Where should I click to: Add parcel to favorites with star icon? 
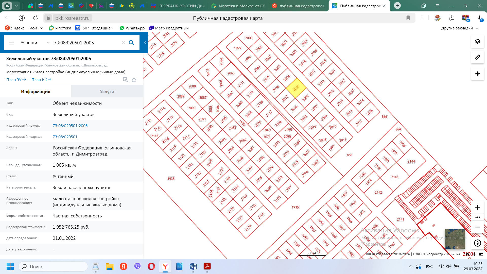pos(134,80)
